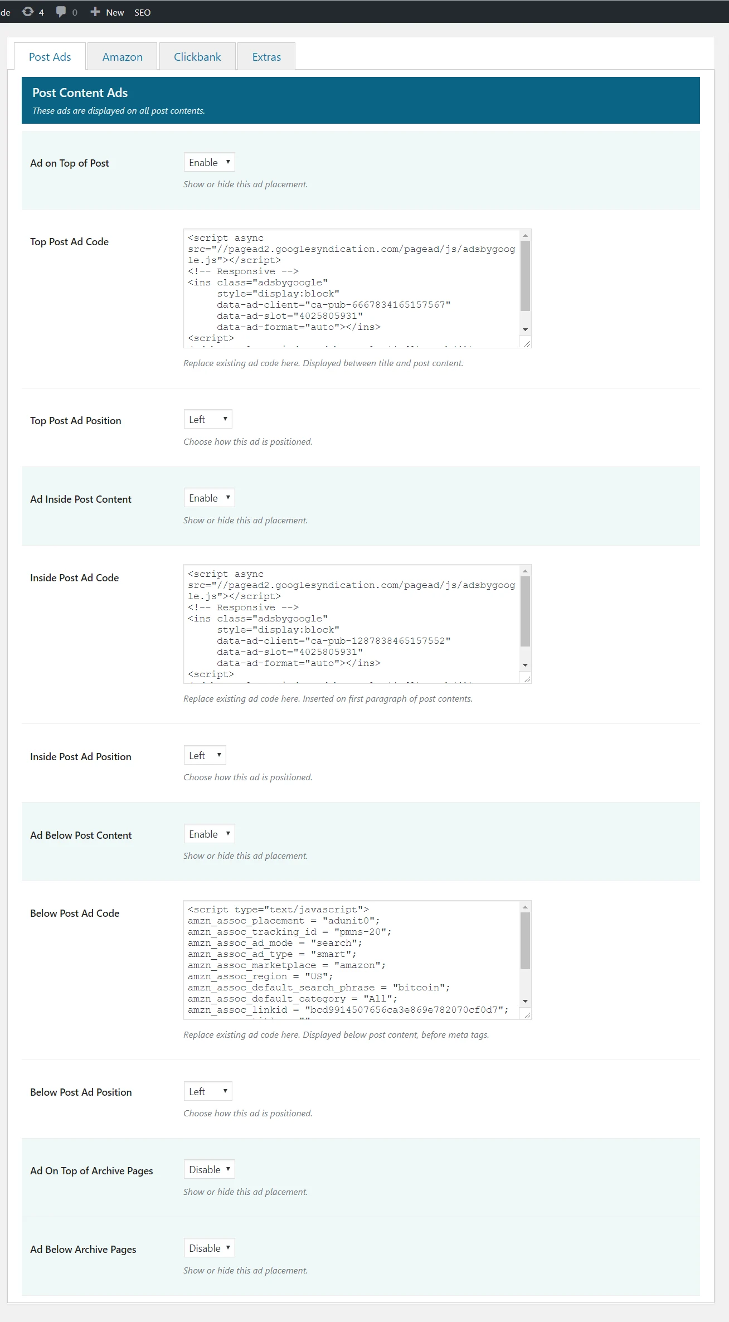Click scroll down arrow in Top Post Ad Code box
Viewport: 729px width, 1322px height.
(525, 329)
